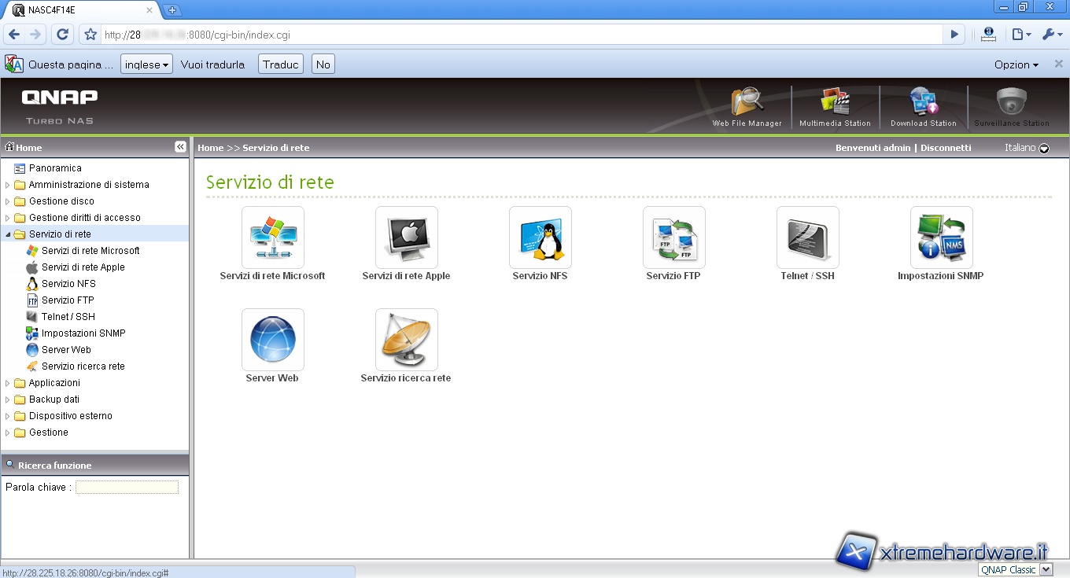Launch Web File Manager from header

coord(747,105)
